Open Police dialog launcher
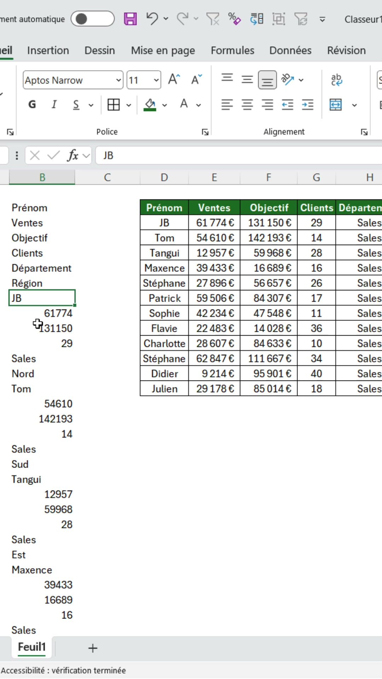Screen dimensions: 382x679 [x=205, y=132]
